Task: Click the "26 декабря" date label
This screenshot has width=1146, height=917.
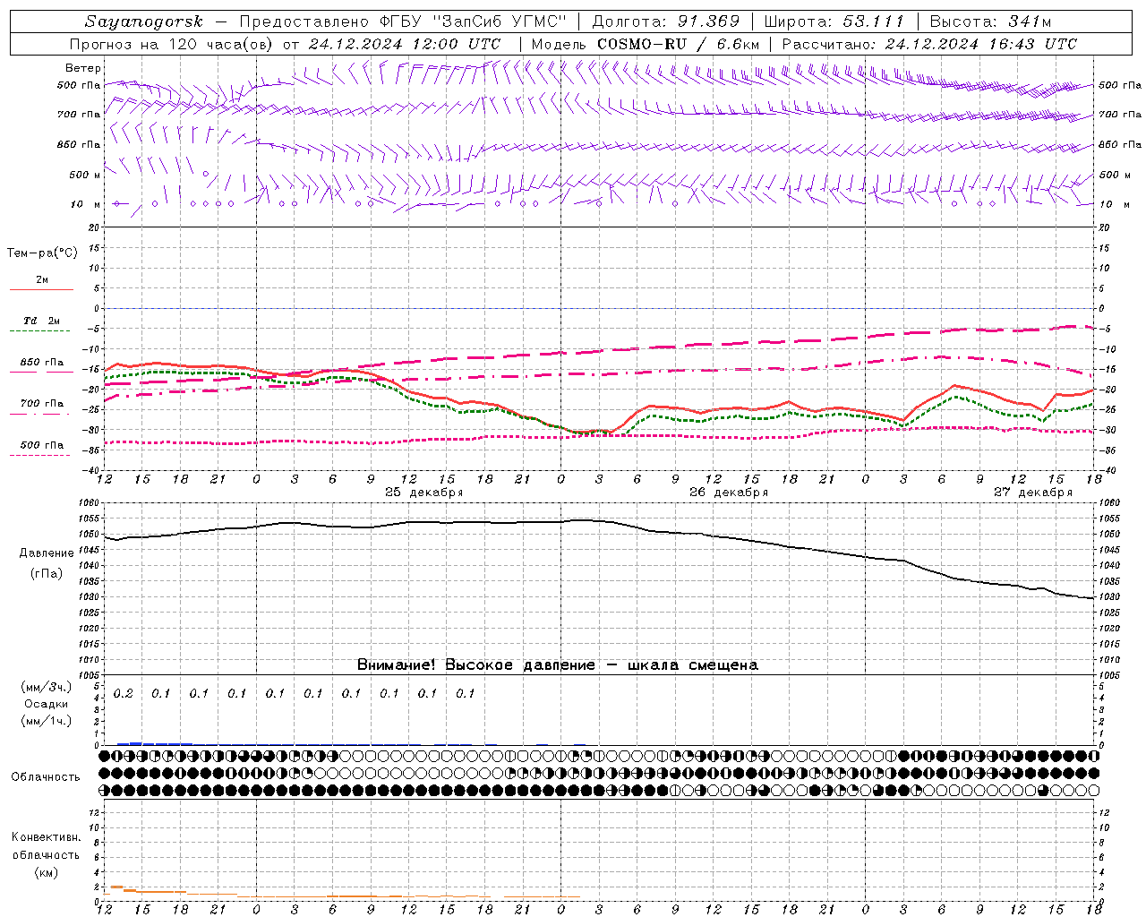Action: point(729,493)
